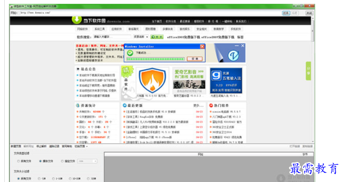Select 所有文件 under 文件大小过滤
Screen dimensions: 342x182
coord(18,179)
